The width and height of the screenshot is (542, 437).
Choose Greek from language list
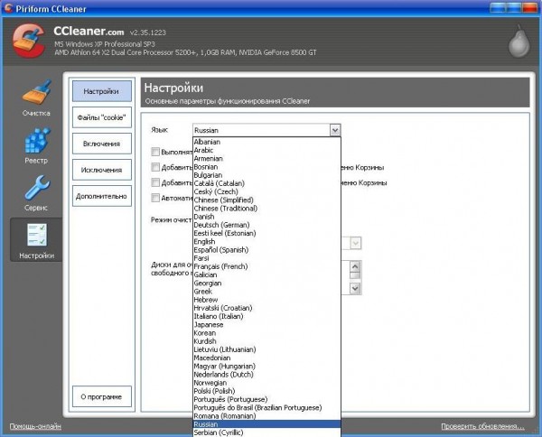(x=266, y=292)
